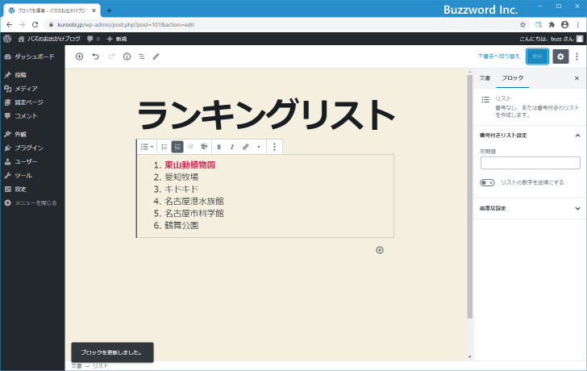Indent the list item
The image size is (587, 371).
[204, 147]
